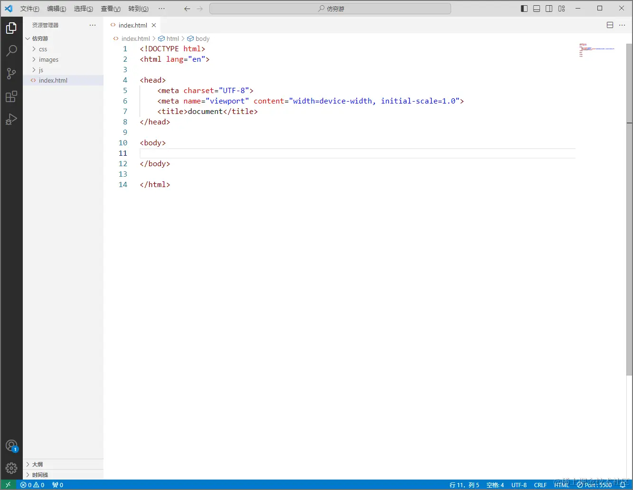Click the meta viewport code line
633x490 pixels.
tap(311, 101)
